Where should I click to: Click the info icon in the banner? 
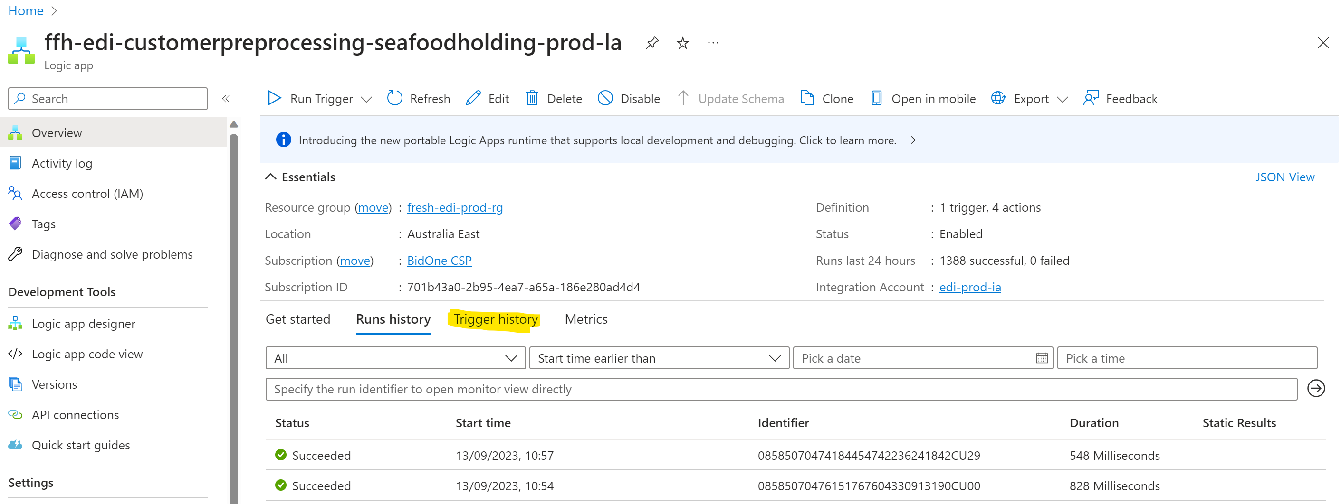click(283, 140)
